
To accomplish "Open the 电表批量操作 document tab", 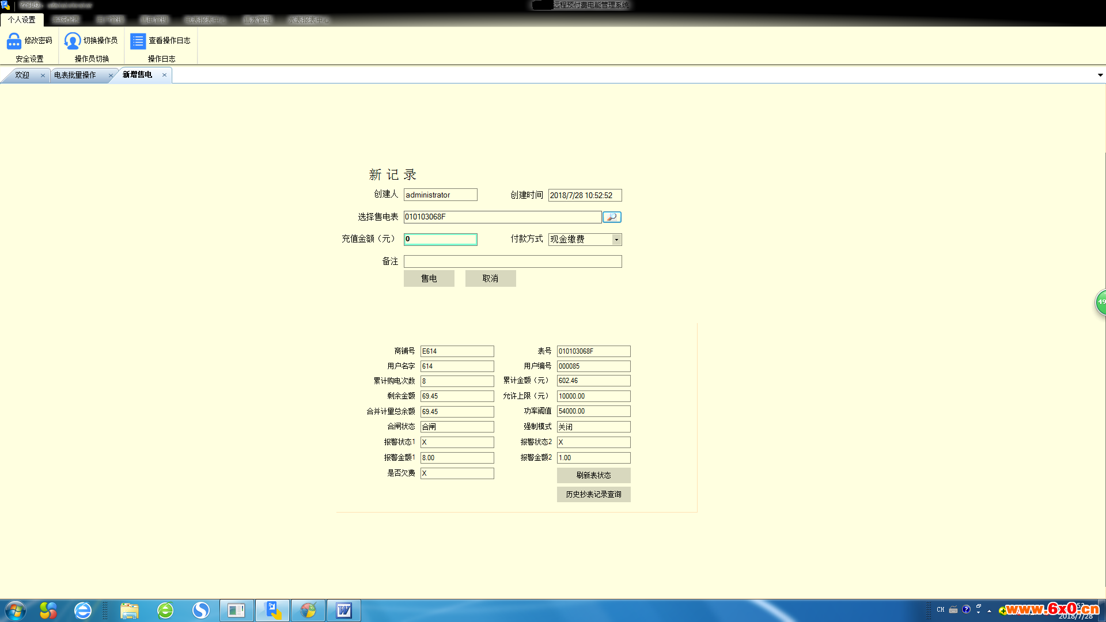I will [75, 75].
